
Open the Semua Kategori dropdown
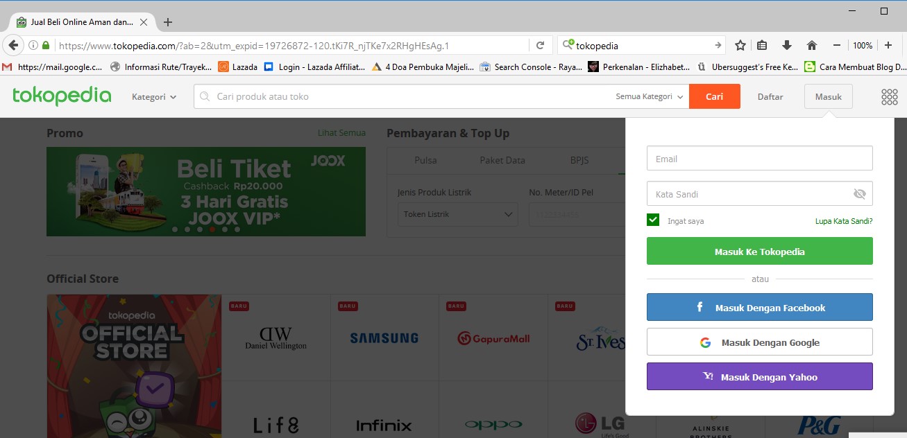pyautogui.click(x=650, y=97)
